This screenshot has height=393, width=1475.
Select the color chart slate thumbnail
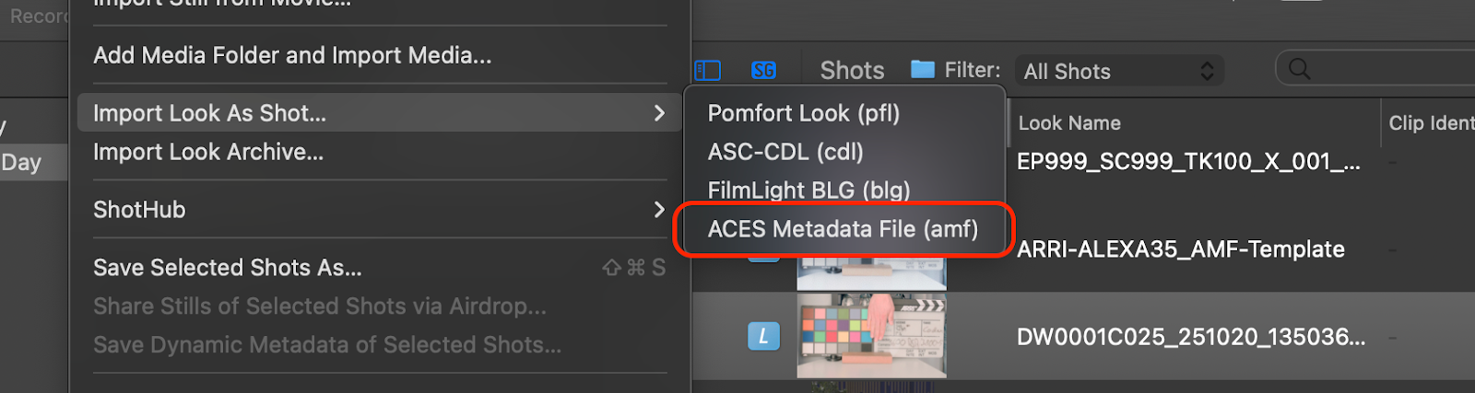click(x=871, y=336)
